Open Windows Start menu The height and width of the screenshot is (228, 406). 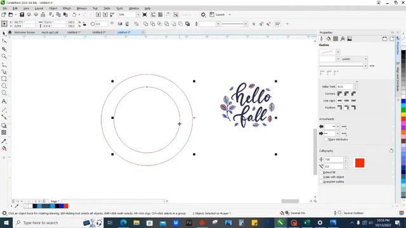pyautogui.click(x=6, y=222)
